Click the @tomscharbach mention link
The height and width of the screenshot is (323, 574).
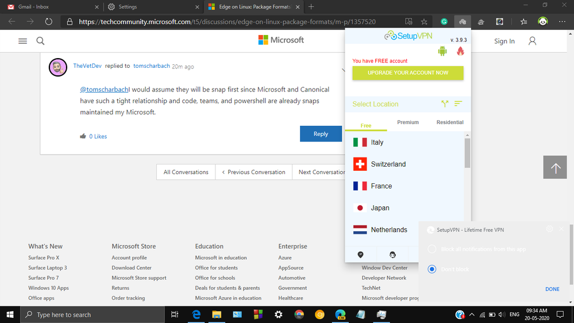tap(105, 89)
